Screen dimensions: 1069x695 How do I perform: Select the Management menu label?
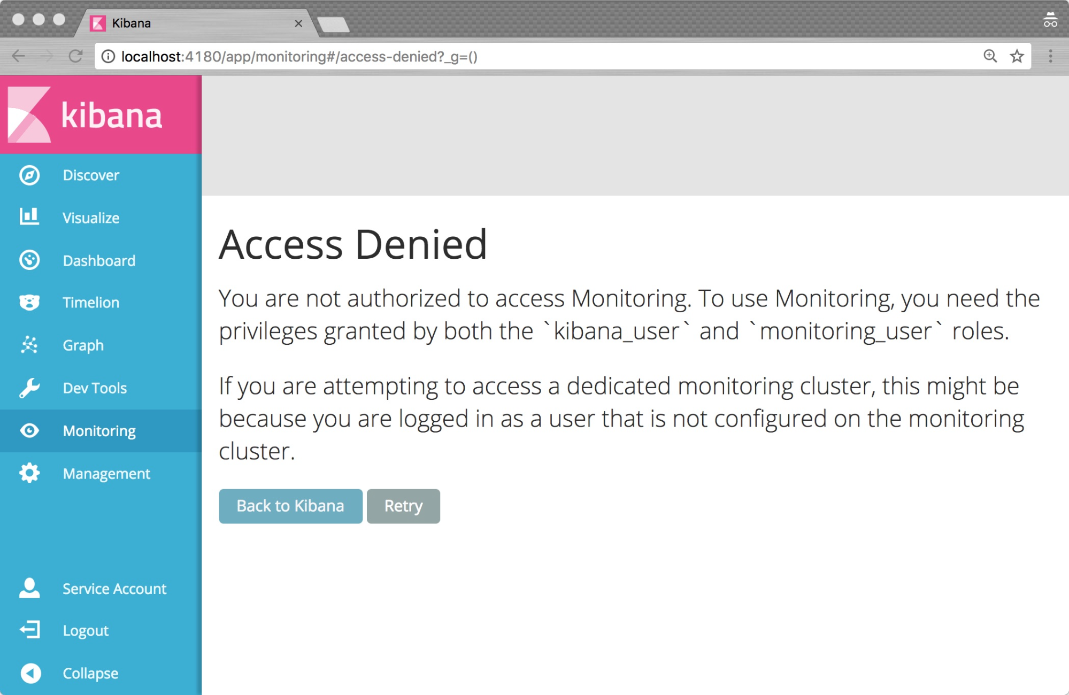[106, 474]
